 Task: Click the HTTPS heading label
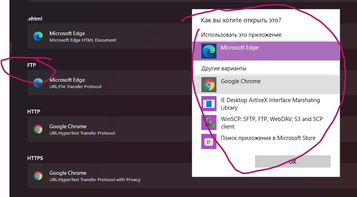(35, 158)
